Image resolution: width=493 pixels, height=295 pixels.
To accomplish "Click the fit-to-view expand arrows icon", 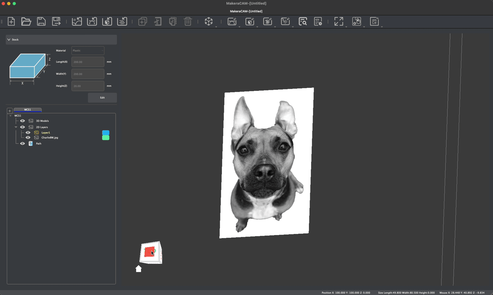I will [x=339, y=21].
